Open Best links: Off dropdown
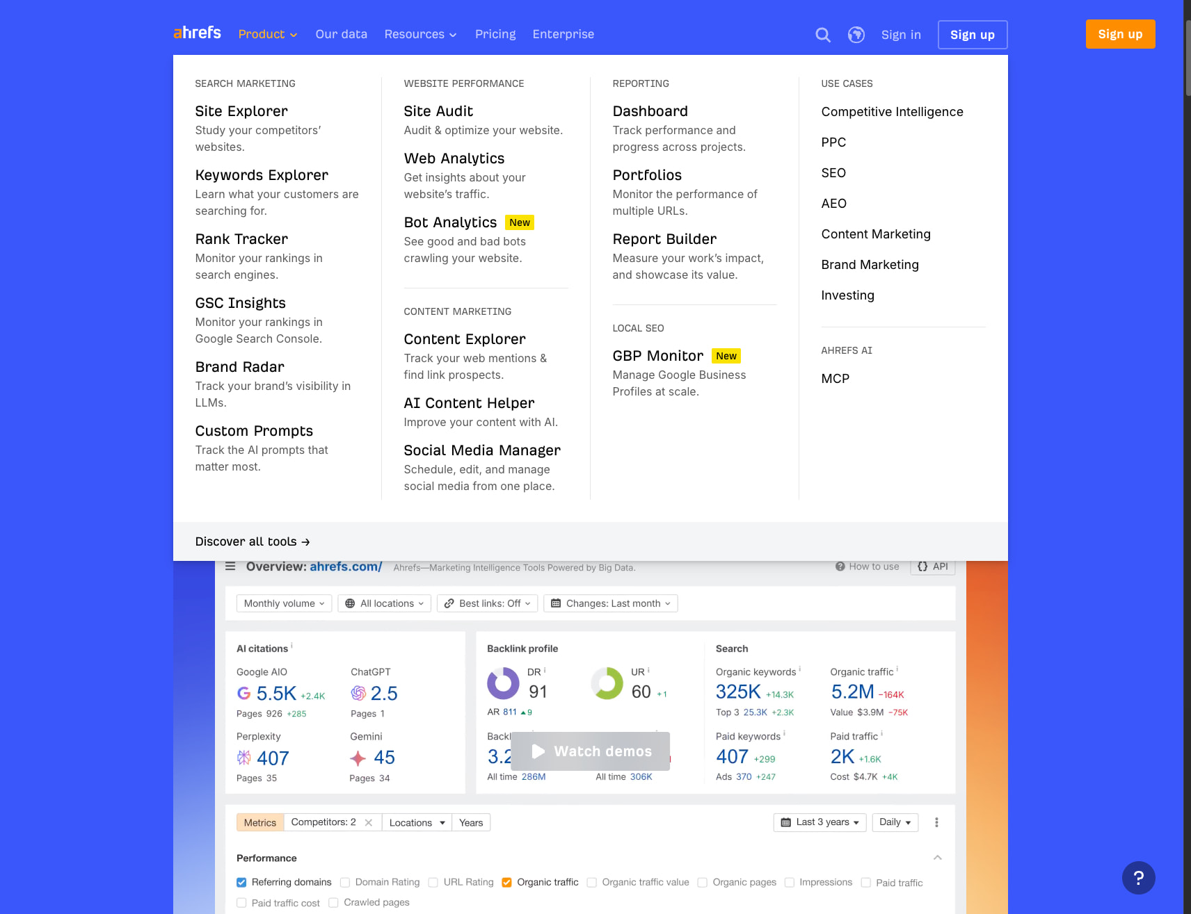Image resolution: width=1191 pixels, height=914 pixels. (488, 603)
